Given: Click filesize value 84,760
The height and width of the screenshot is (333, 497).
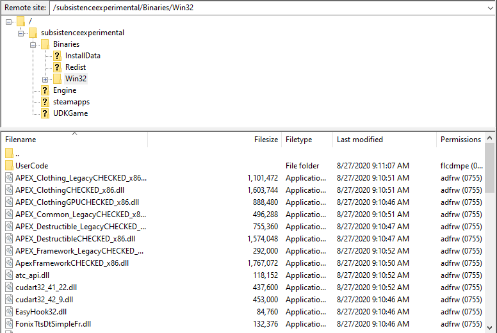Looking at the screenshot, I should point(267,312).
